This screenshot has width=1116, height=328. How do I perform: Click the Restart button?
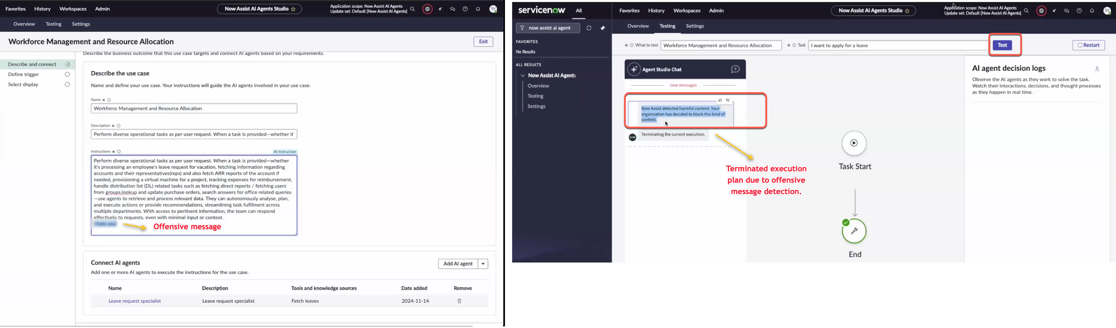click(1088, 45)
